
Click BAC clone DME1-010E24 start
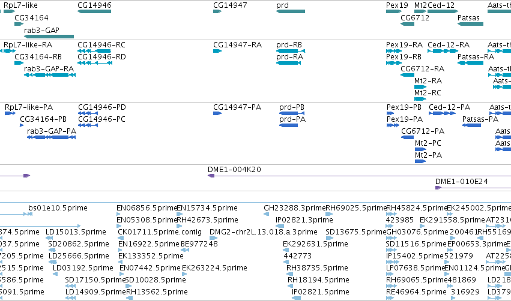(438, 188)
